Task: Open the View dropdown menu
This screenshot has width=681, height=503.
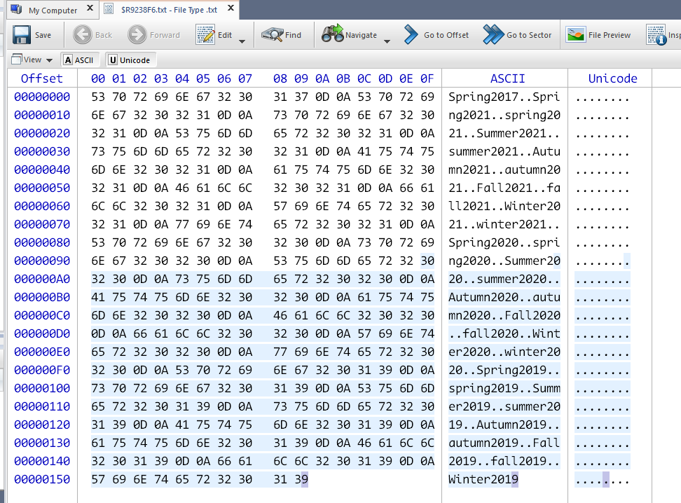Action: pos(32,60)
